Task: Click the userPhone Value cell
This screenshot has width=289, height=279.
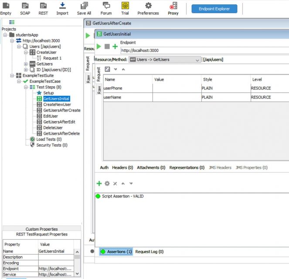Action: (177, 88)
